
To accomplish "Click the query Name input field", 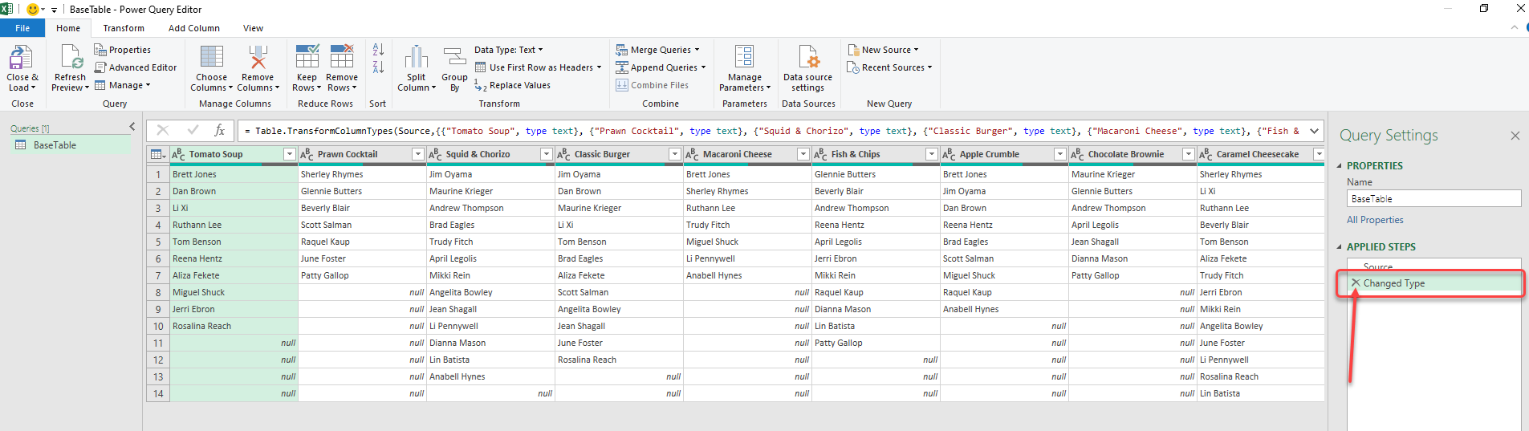I will [x=1433, y=199].
